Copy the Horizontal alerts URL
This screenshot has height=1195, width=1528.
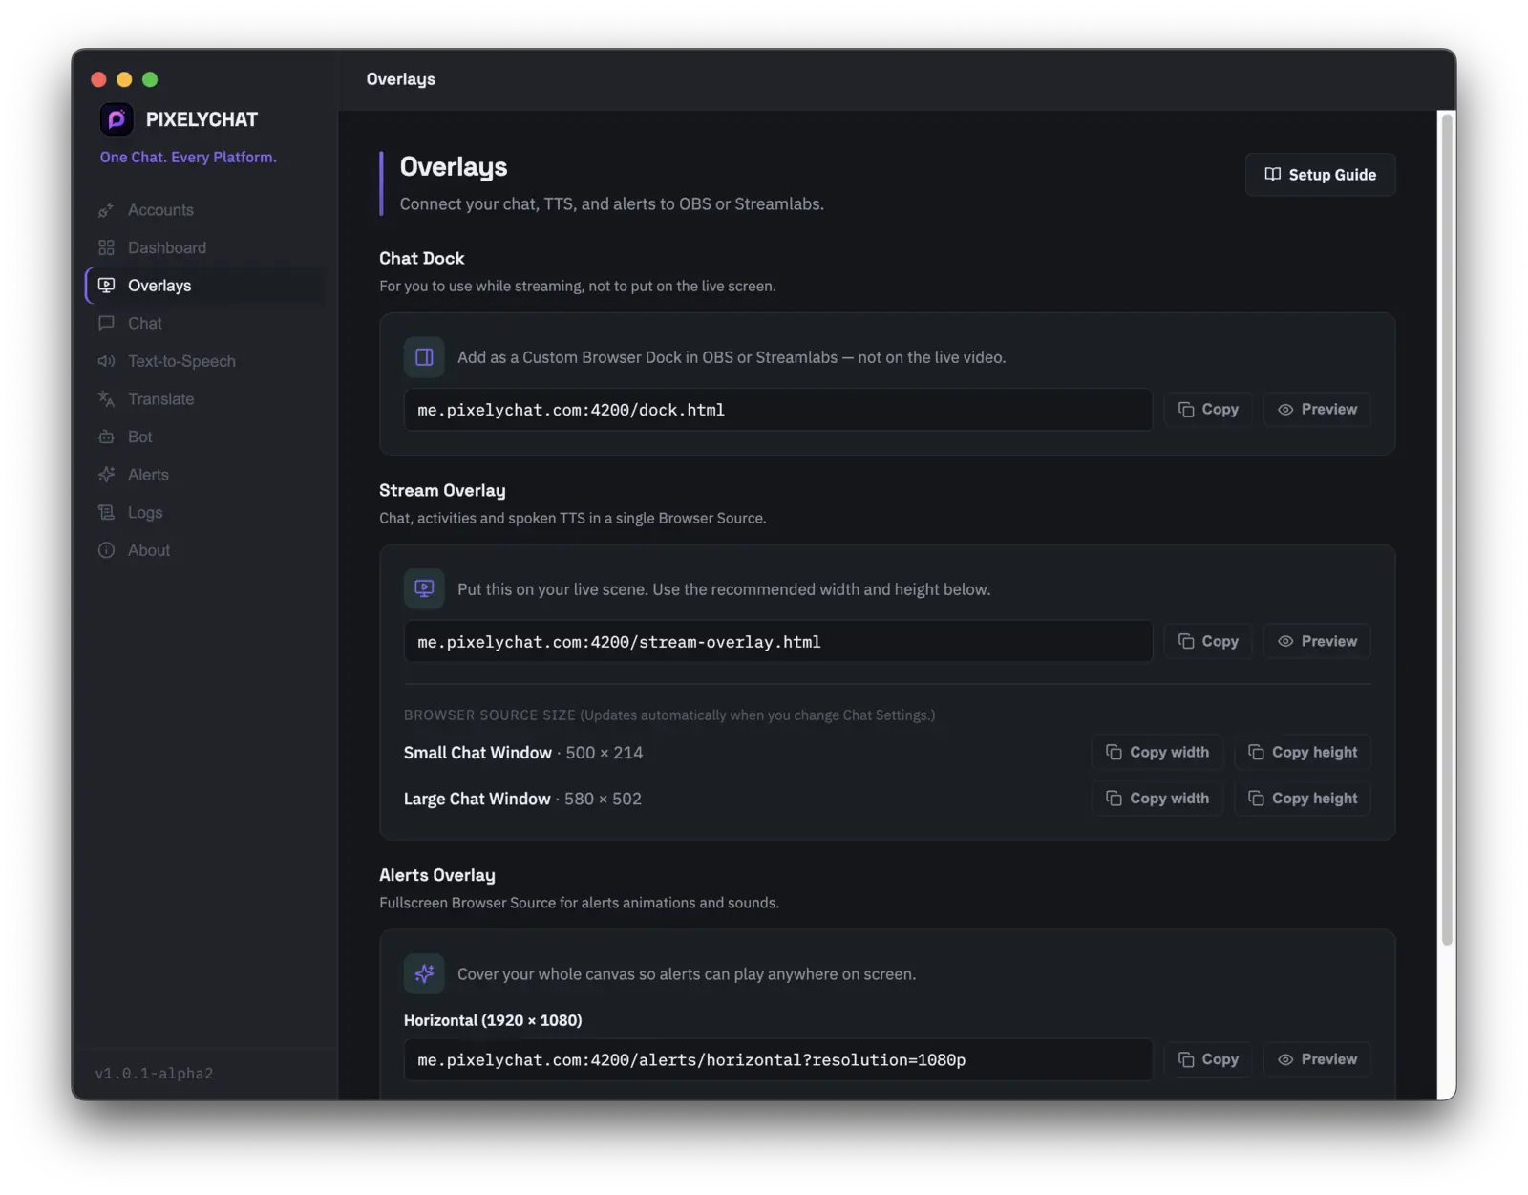(1208, 1060)
